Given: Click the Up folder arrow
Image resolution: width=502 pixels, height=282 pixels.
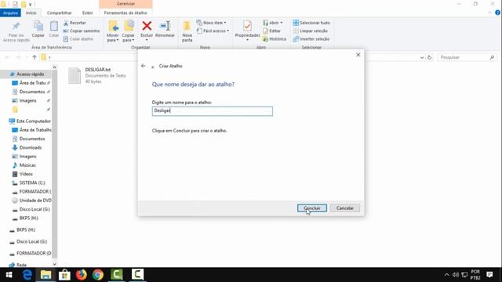Looking at the screenshot, I should point(35,57).
